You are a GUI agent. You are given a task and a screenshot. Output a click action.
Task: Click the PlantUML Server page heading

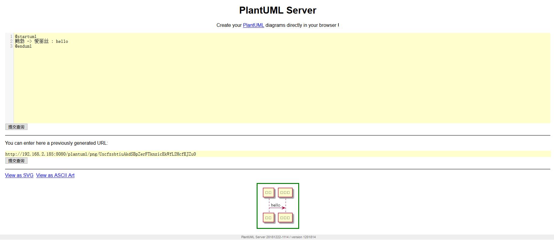pos(277,10)
